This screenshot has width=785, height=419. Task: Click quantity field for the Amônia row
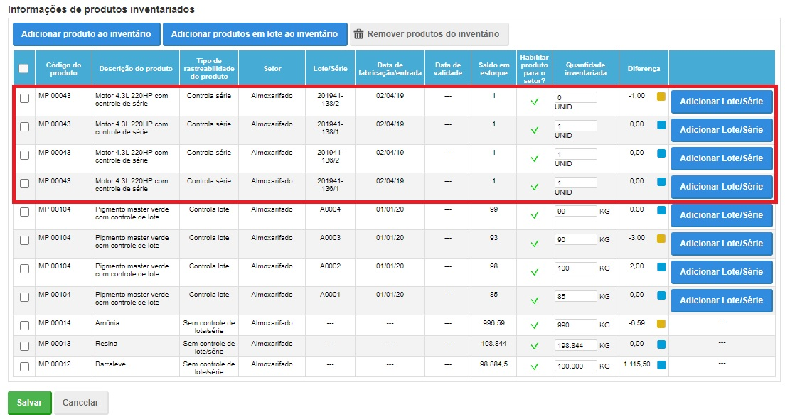575,325
